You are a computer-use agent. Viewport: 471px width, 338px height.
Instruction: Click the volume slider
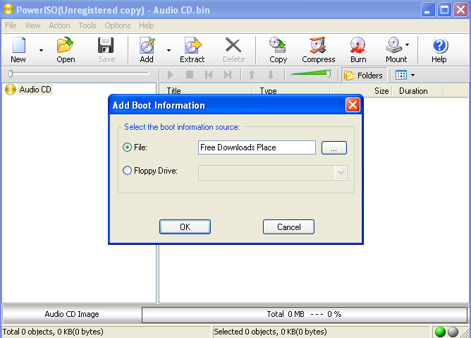tap(310, 73)
